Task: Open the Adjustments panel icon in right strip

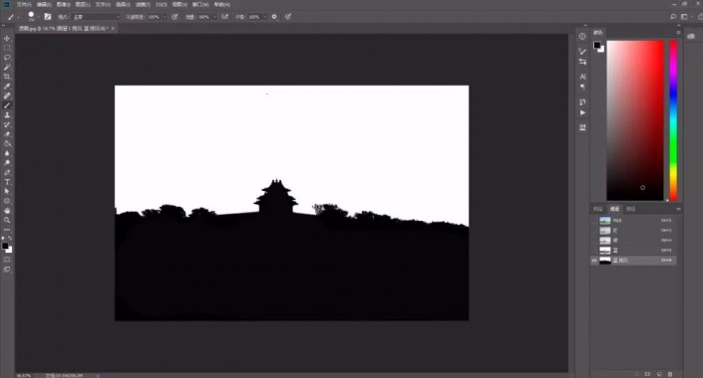Action: [582, 62]
